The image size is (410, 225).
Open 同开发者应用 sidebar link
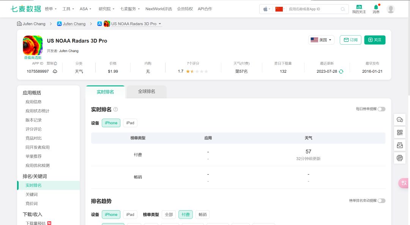point(37,147)
